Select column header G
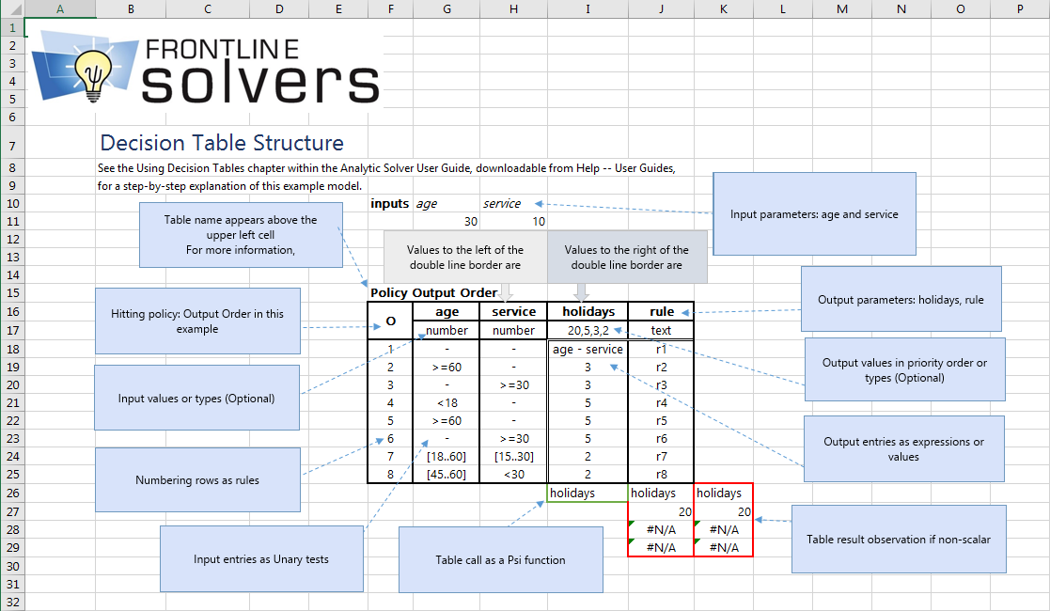Viewport: 1050px width, 611px height. point(446,8)
